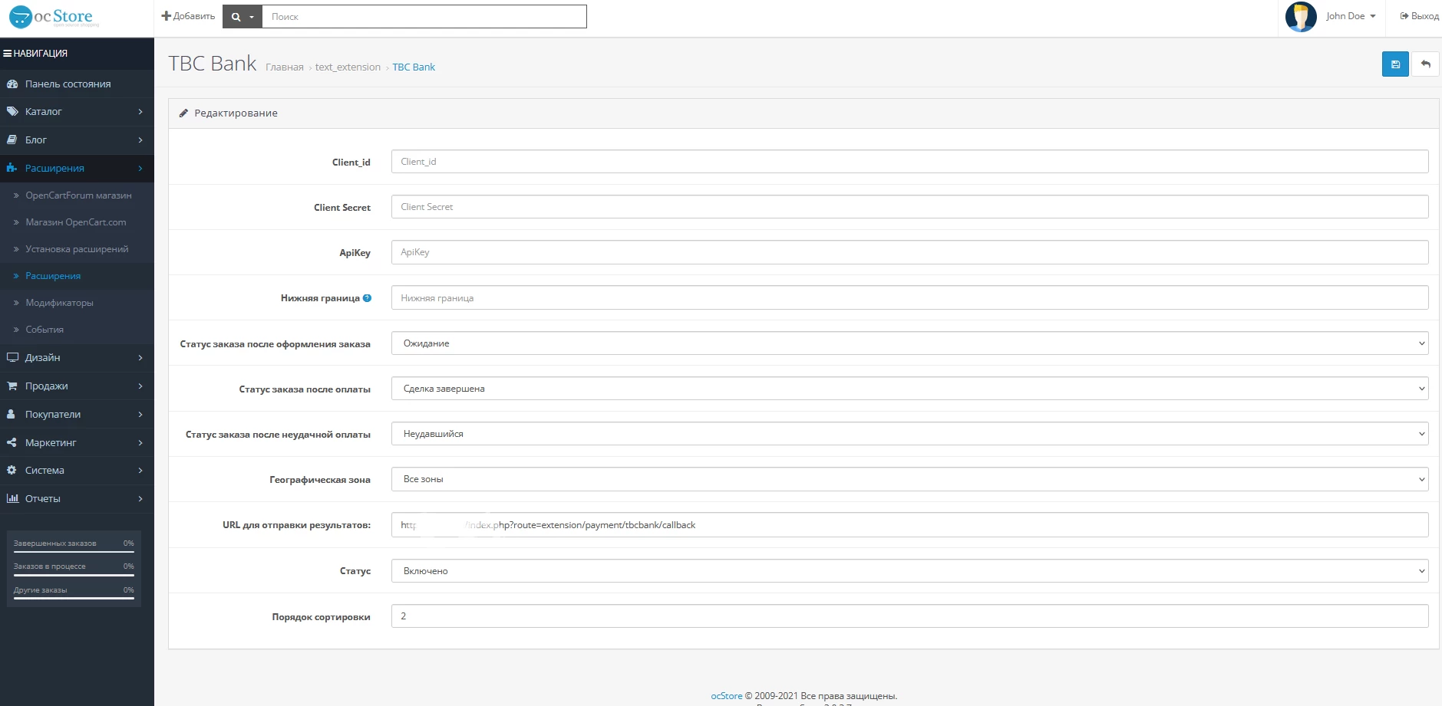Image resolution: width=1442 pixels, height=706 pixels.
Task: Open the order status Ожидание dropdown
Action: 909,343
